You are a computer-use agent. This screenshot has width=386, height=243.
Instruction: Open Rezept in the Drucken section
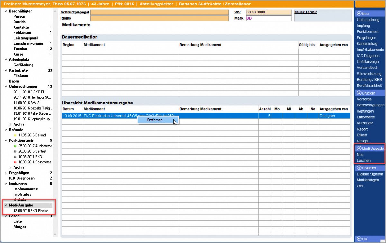click(363, 141)
